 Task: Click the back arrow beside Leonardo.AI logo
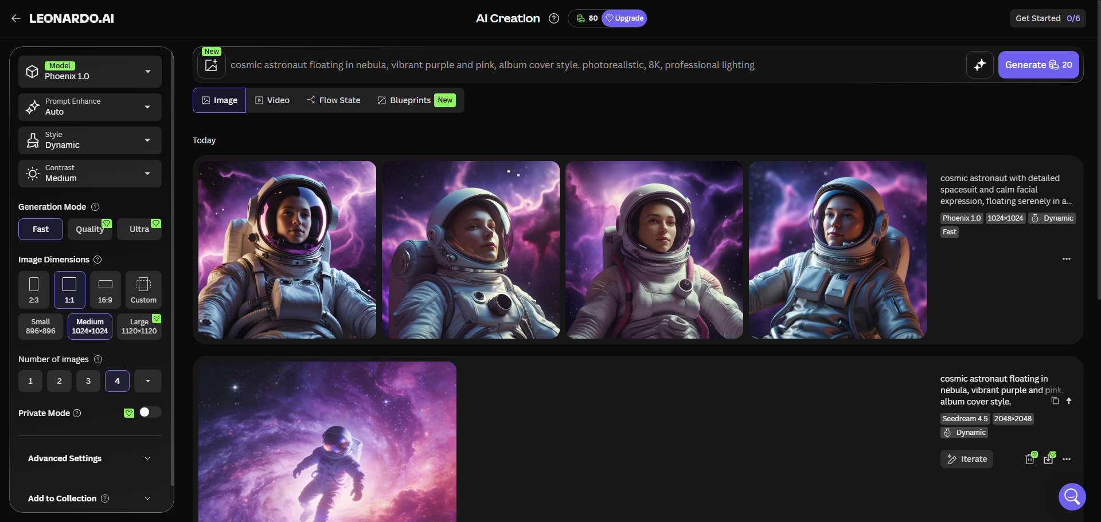tap(16, 18)
